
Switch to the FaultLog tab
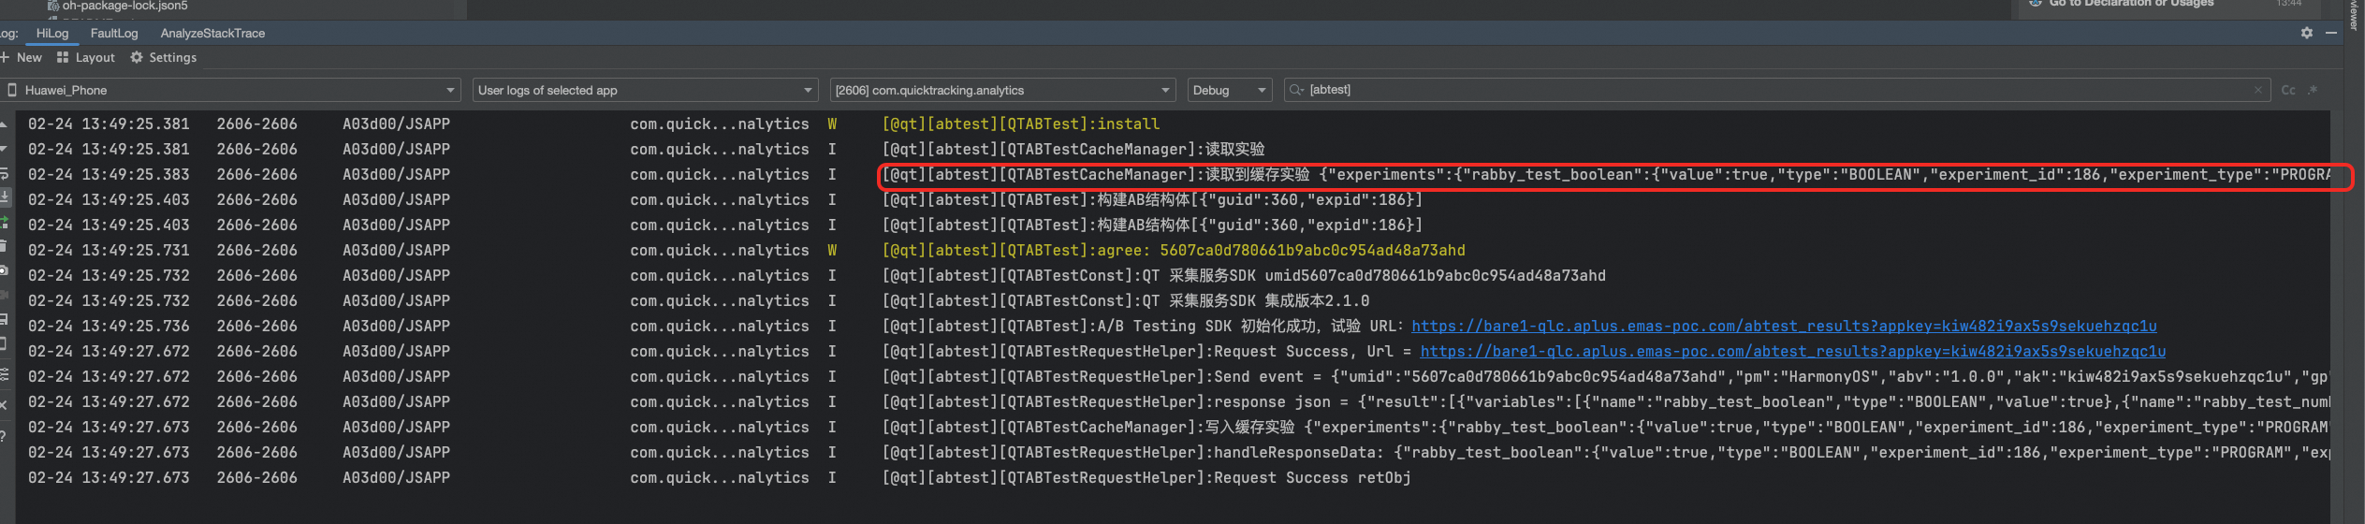[x=114, y=33]
